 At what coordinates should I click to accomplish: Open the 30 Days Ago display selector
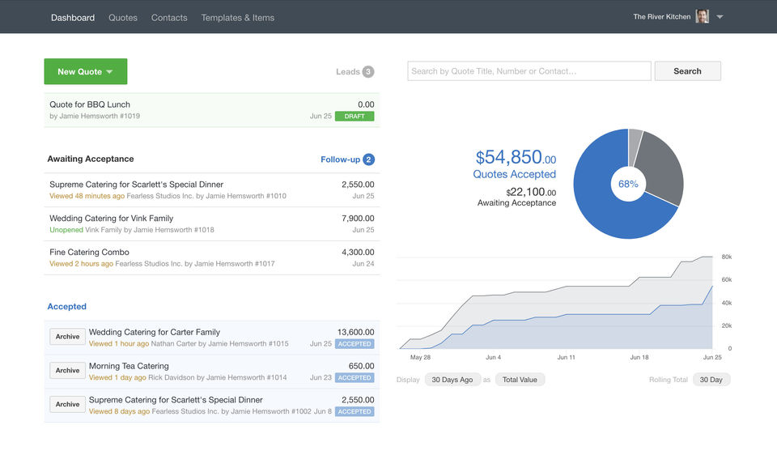point(452,380)
